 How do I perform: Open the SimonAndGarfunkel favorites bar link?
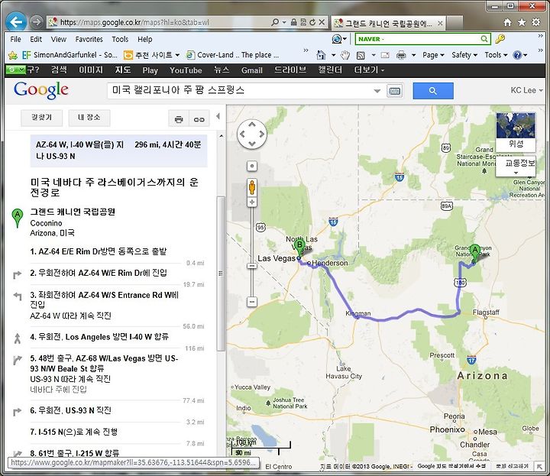69,55
